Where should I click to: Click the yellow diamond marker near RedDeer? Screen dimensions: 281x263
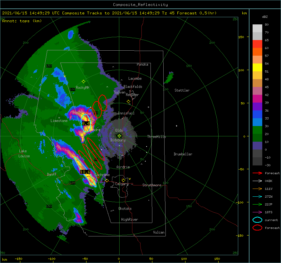point(128,102)
